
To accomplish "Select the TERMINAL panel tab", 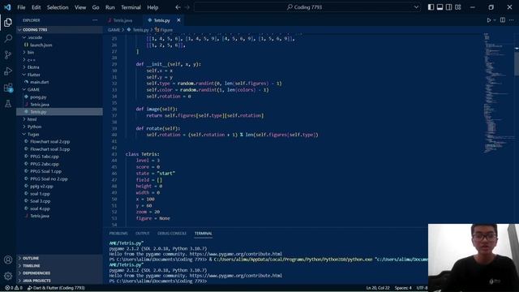I will (x=204, y=234).
